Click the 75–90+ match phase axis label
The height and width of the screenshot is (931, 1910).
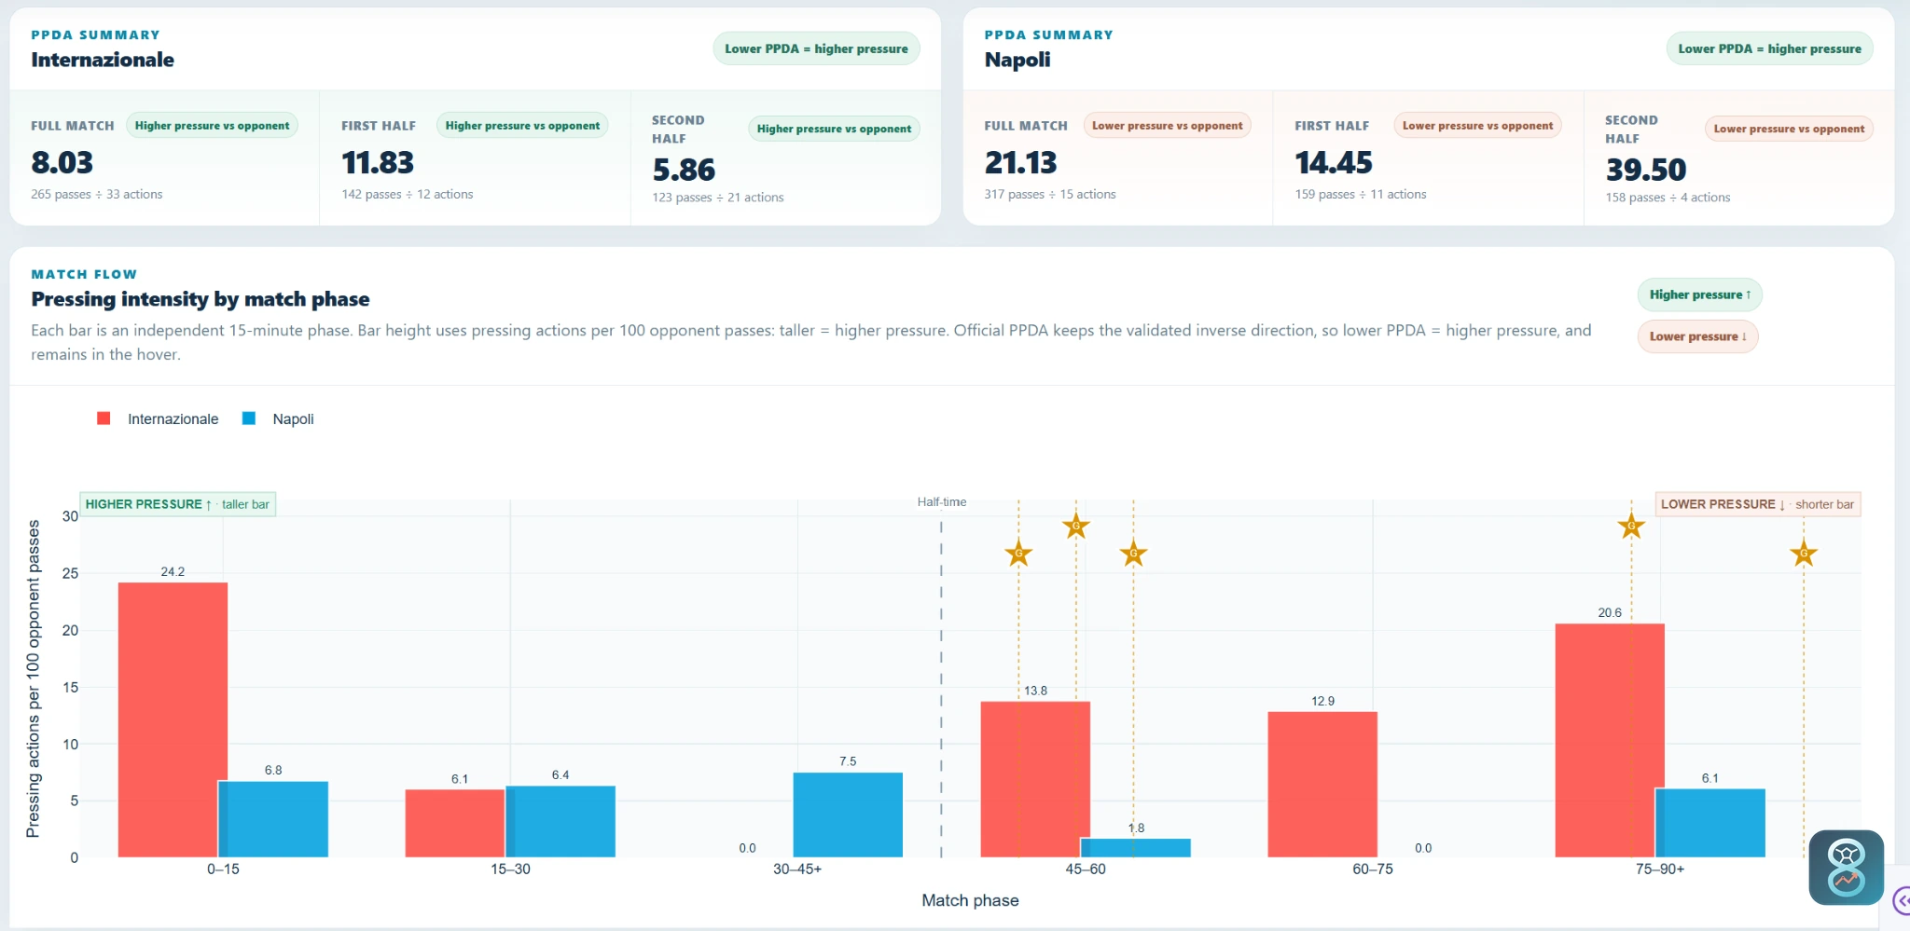click(1660, 869)
